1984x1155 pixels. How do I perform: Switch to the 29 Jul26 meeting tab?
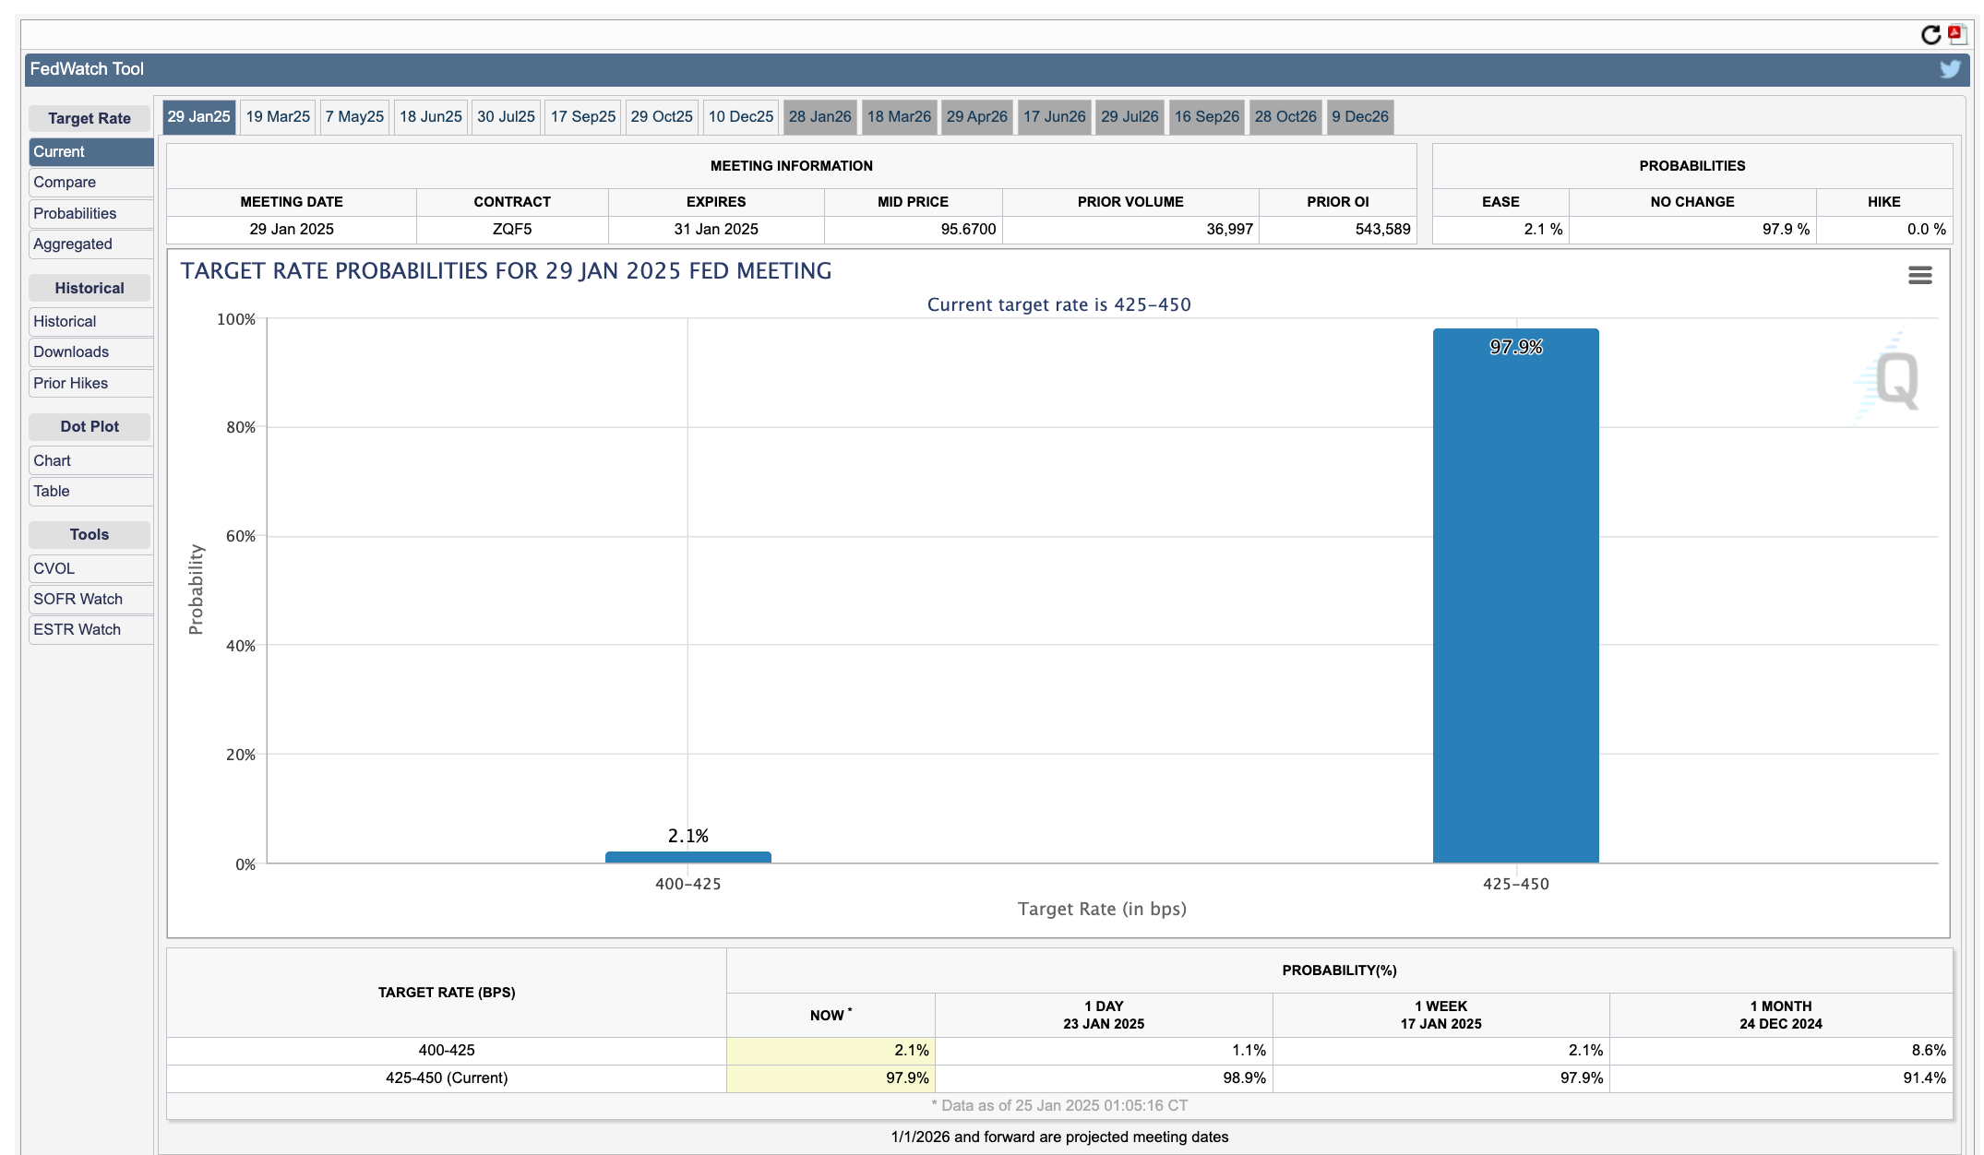coord(1129,117)
